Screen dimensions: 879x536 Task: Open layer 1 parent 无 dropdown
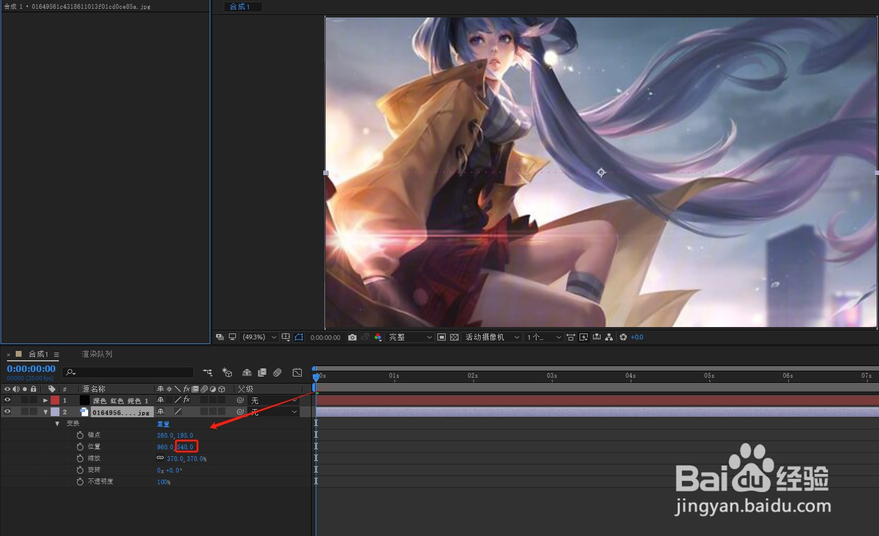point(274,400)
